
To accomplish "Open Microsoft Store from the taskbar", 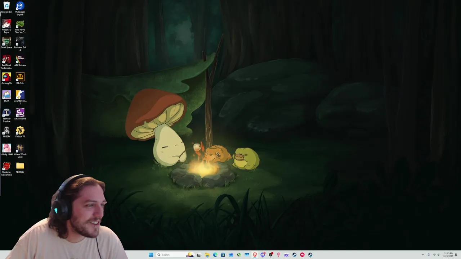I will tap(223, 255).
